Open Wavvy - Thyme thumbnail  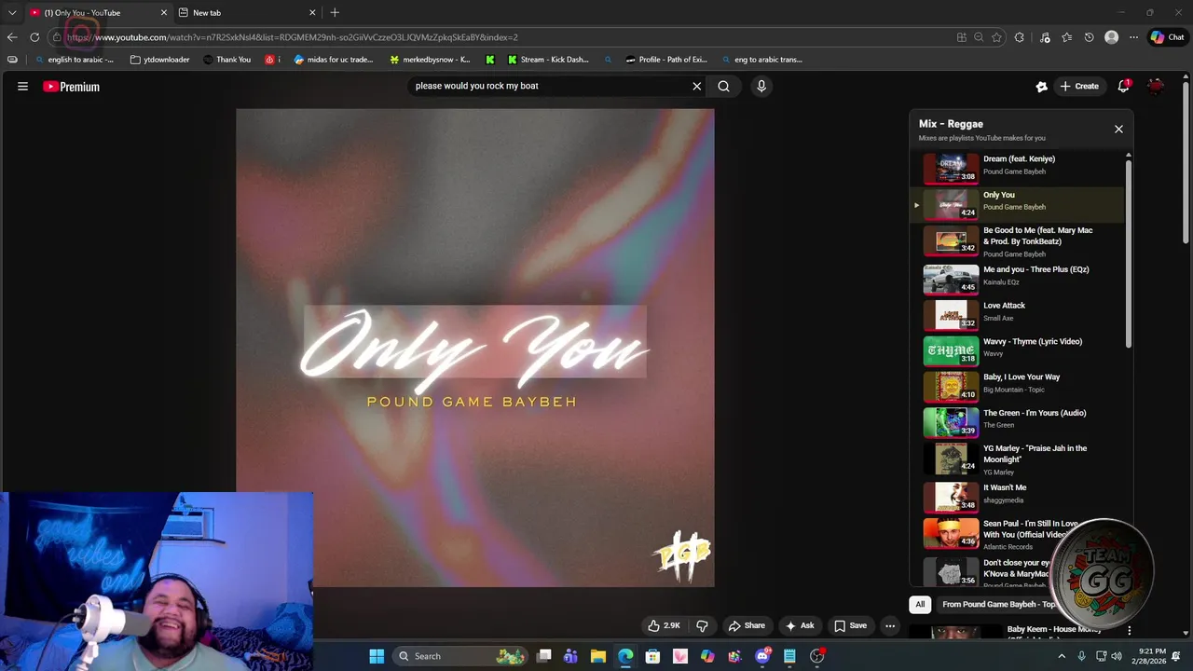click(x=951, y=349)
